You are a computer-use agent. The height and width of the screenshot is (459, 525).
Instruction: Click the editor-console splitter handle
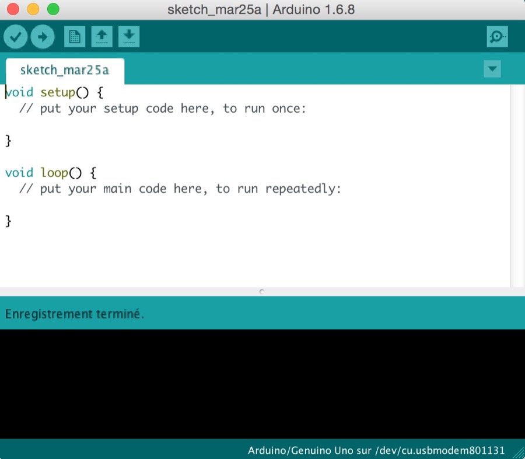[262, 292]
